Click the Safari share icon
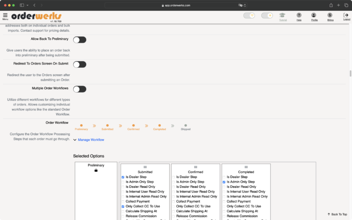352x220 pixels. point(331,5)
